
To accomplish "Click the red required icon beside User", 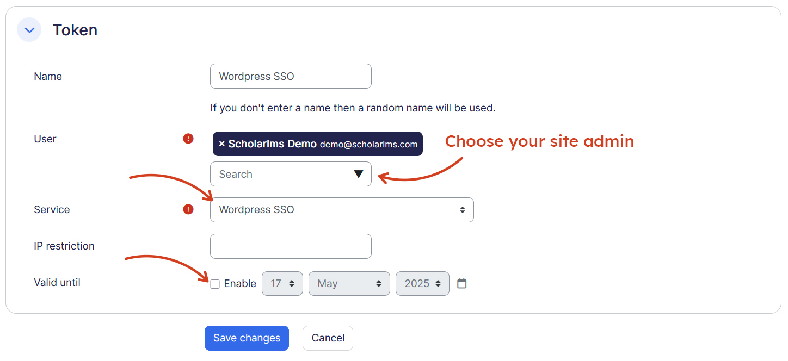I will coord(188,139).
